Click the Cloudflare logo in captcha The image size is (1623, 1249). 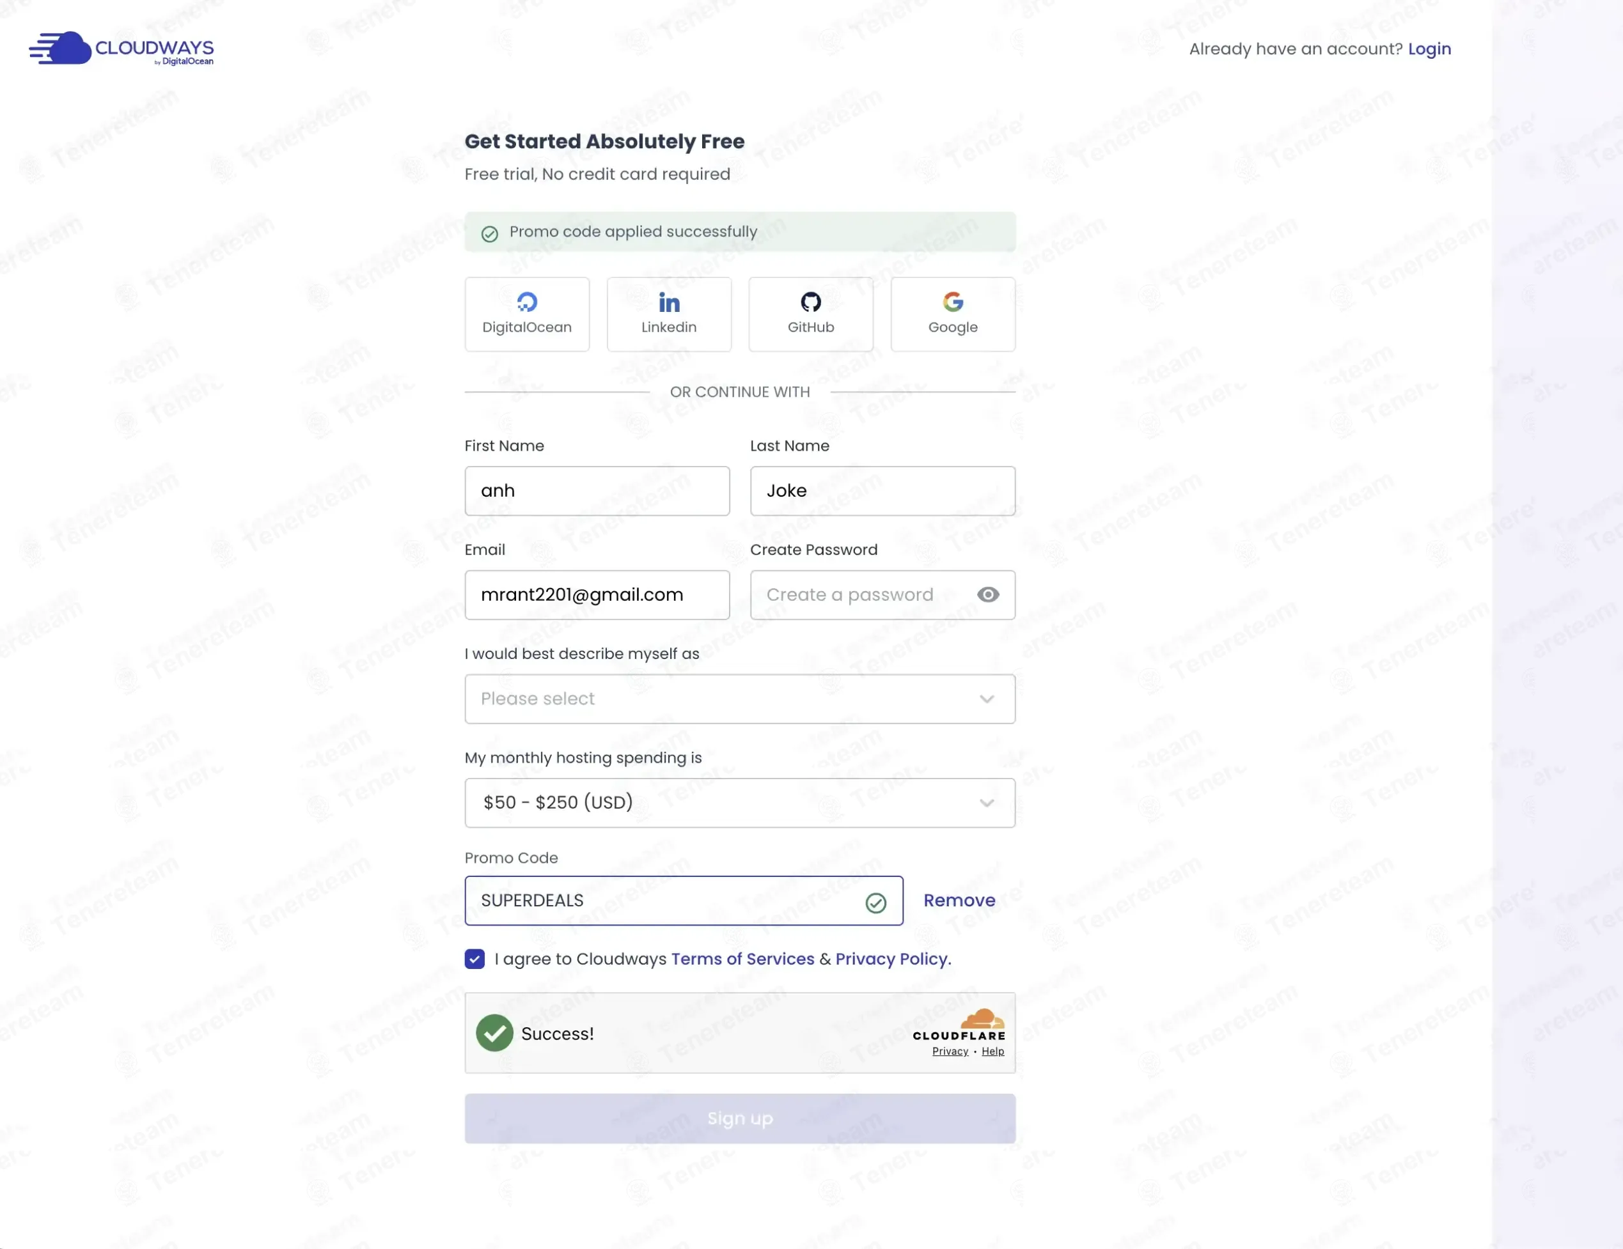(959, 1025)
